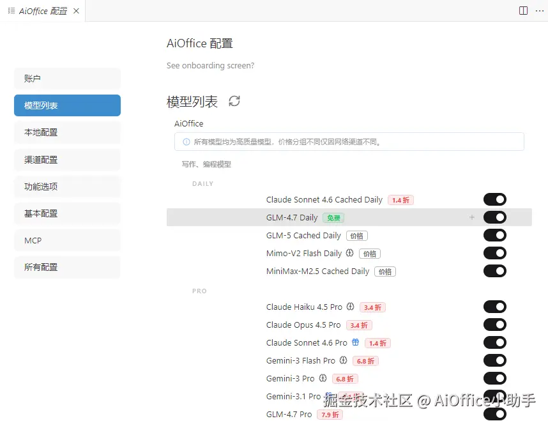
Task: Click the brain icon beside Mimo-V2 Flash Daily
Action: [350, 253]
